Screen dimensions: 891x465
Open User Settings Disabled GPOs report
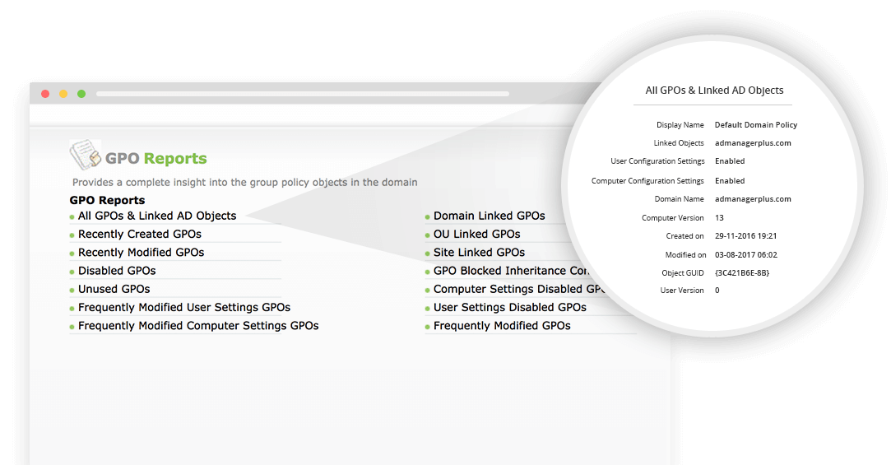(x=510, y=308)
